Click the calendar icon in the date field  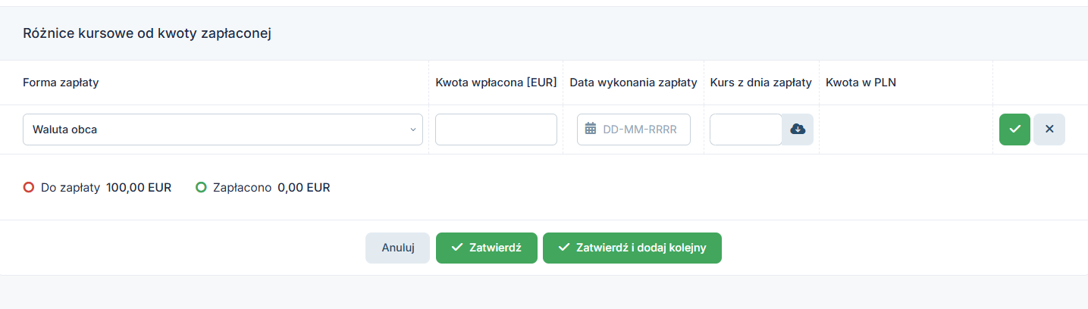591,130
